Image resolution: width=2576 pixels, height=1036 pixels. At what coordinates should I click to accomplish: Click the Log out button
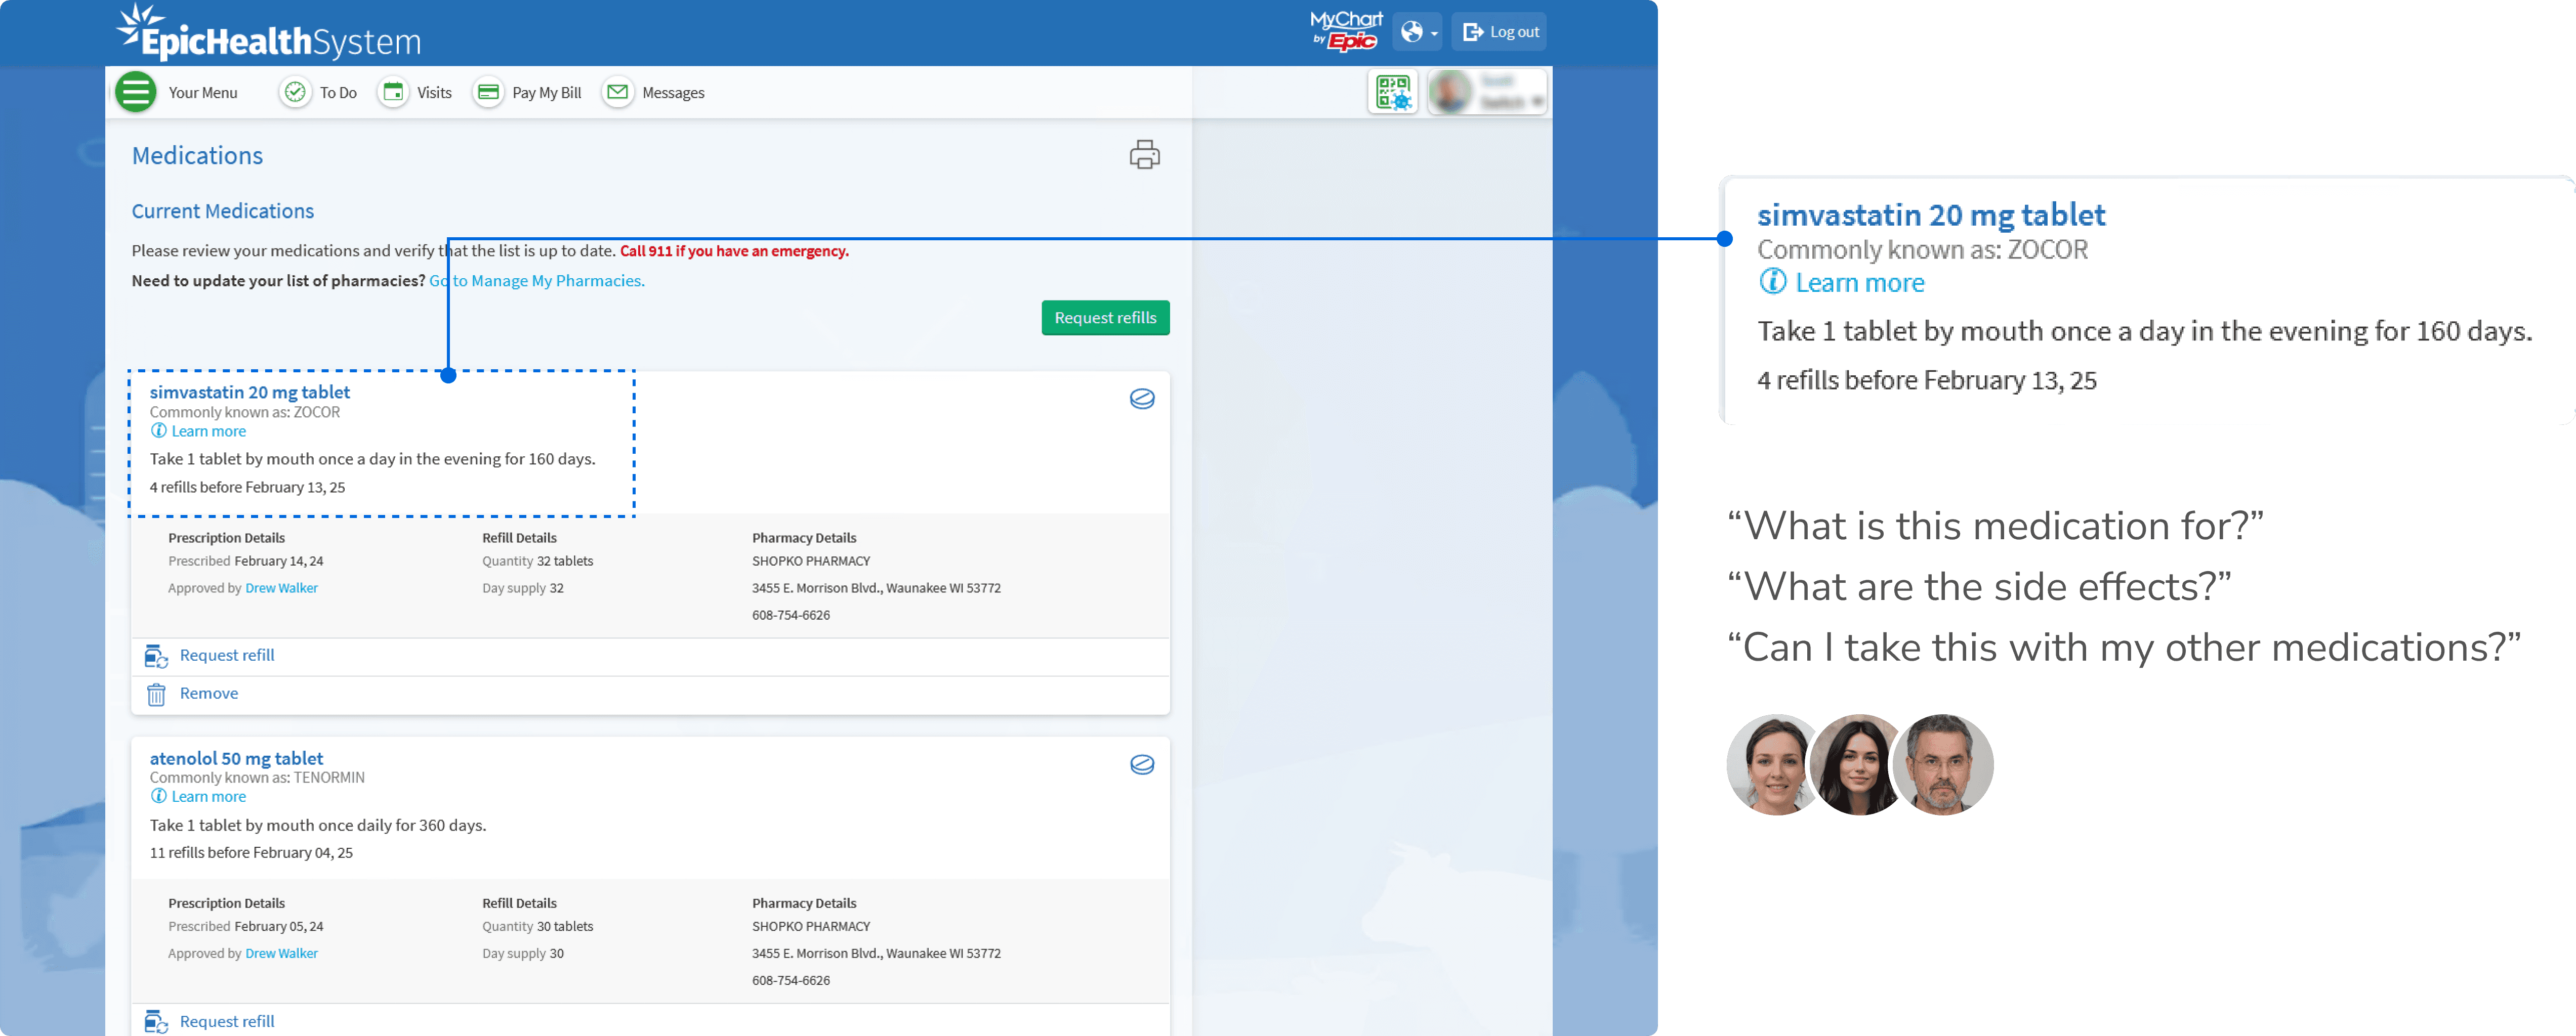pyautogui.click(x=1499, y=32)
